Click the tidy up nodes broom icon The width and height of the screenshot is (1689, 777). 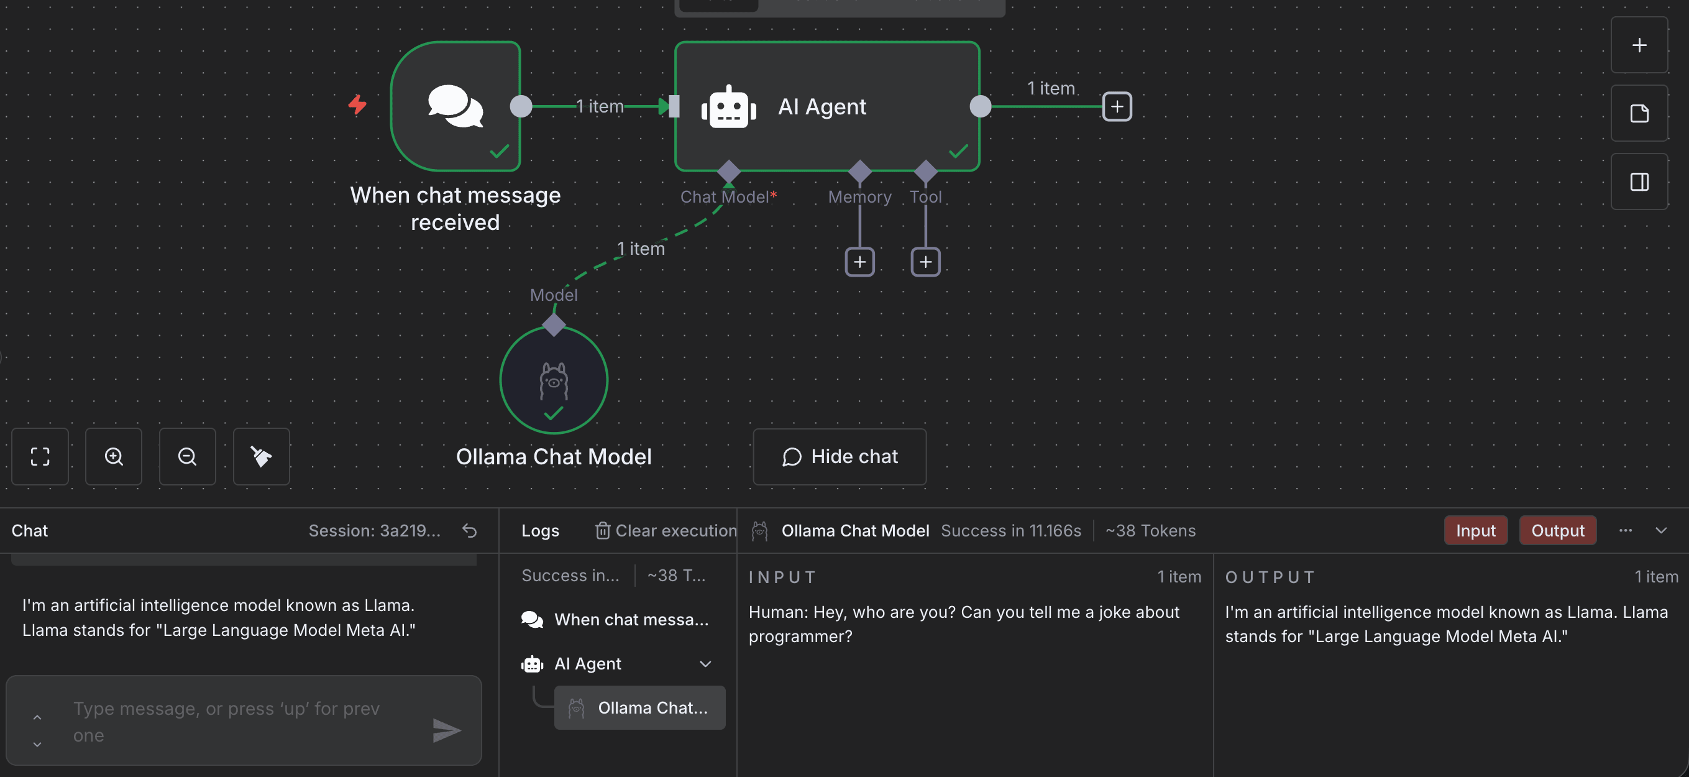click(x=261, y=456)
